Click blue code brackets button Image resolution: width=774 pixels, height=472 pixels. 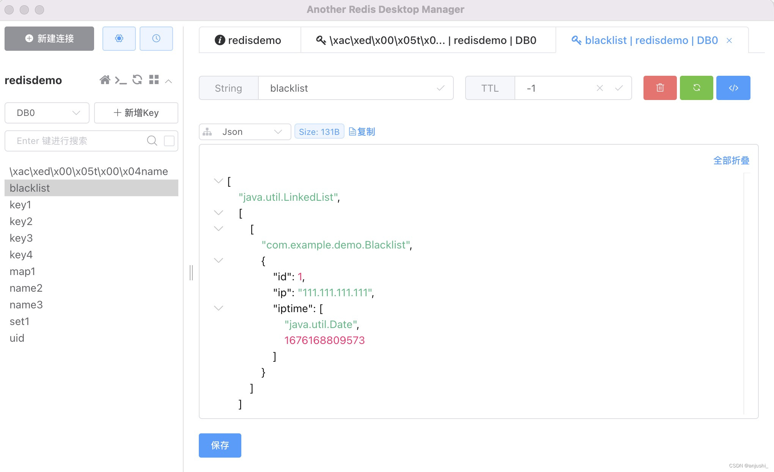(x=733, y=88)
